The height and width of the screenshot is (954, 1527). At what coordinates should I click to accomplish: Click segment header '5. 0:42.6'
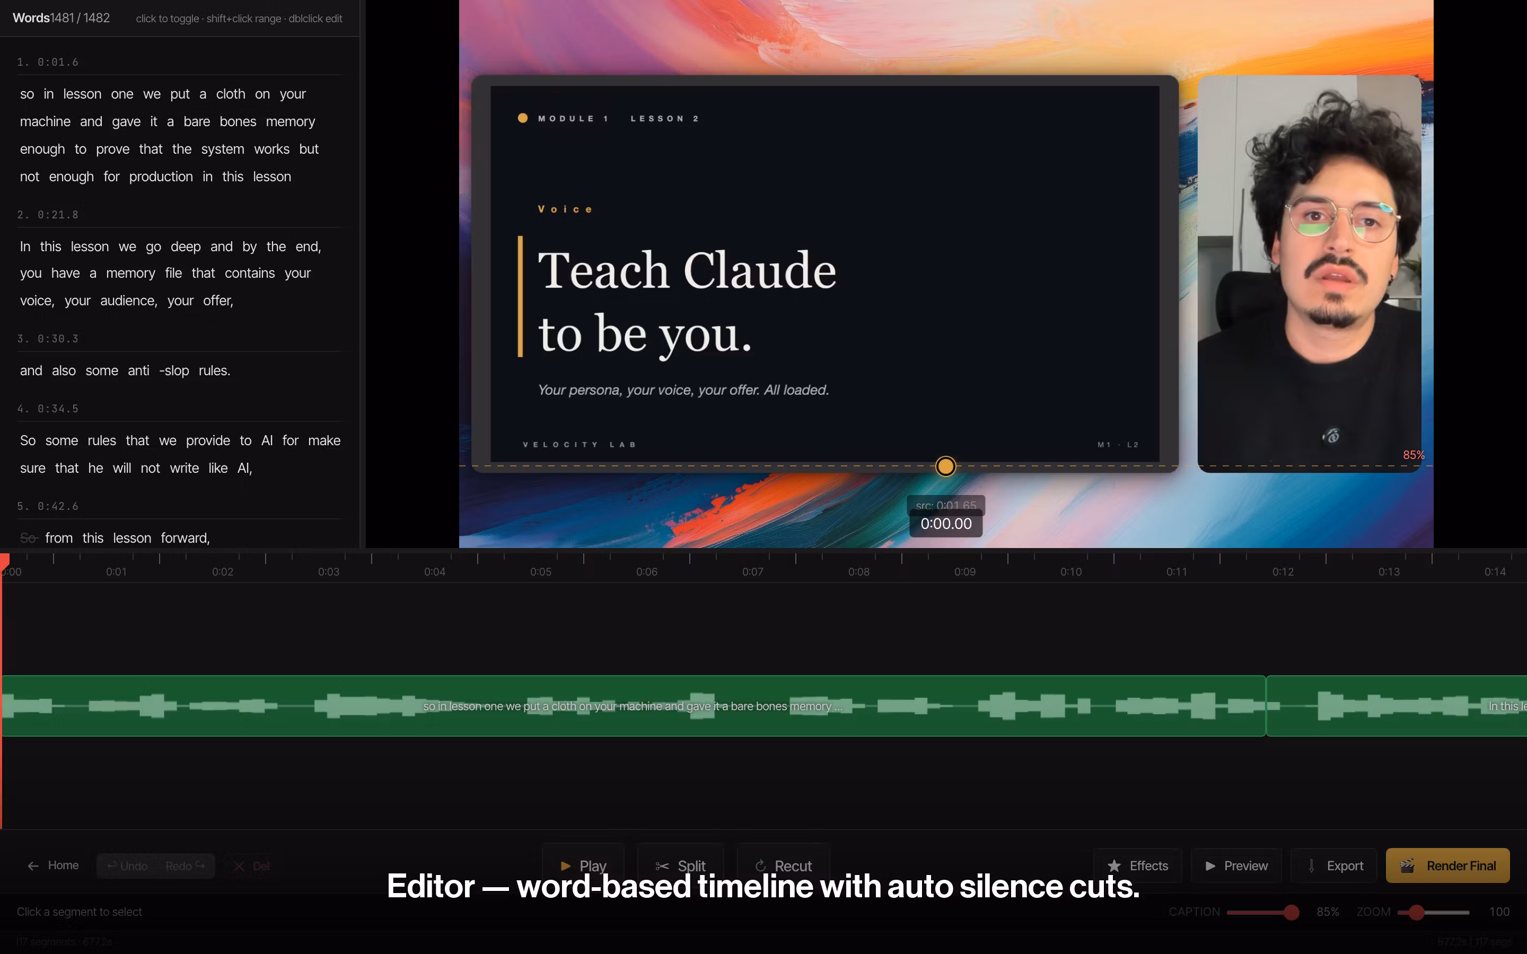click(x=48, y=506)
